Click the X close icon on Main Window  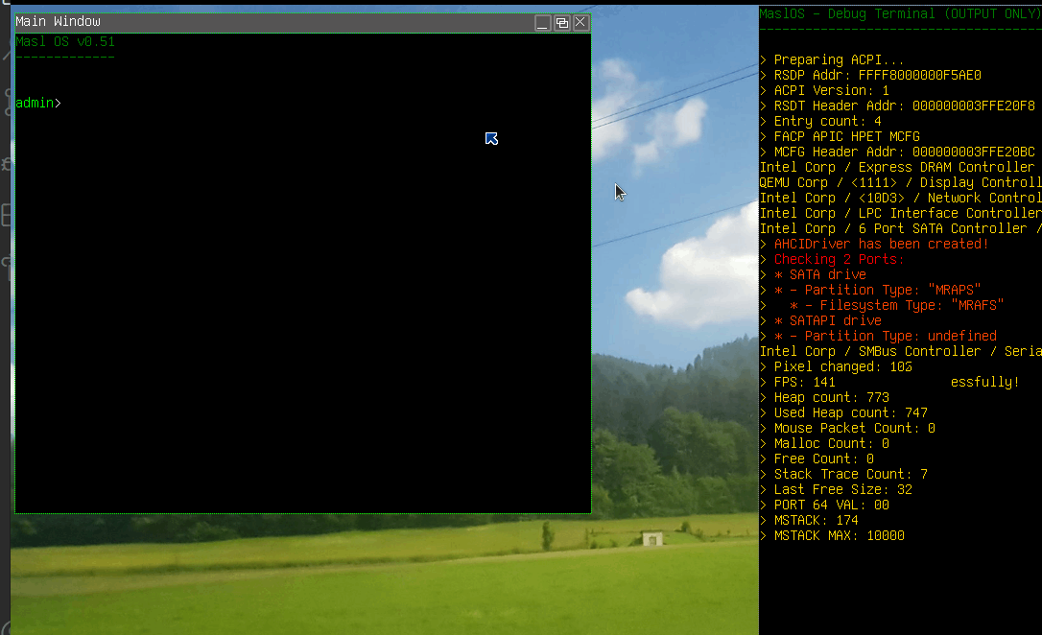click(578, 21)
